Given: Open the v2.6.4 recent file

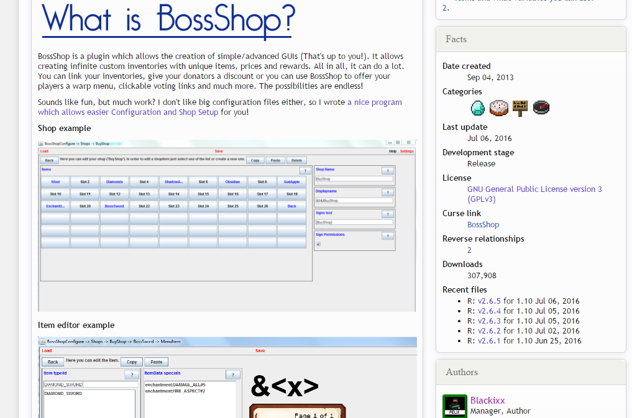Looking at the screenshot, I should tap(489, 311).
